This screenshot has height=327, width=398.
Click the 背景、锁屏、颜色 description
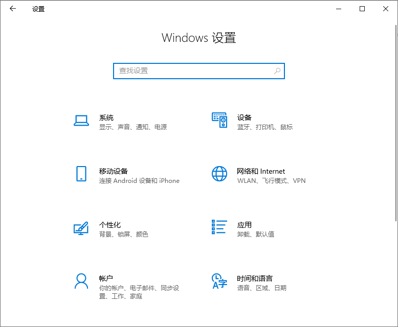coord(124,234)
